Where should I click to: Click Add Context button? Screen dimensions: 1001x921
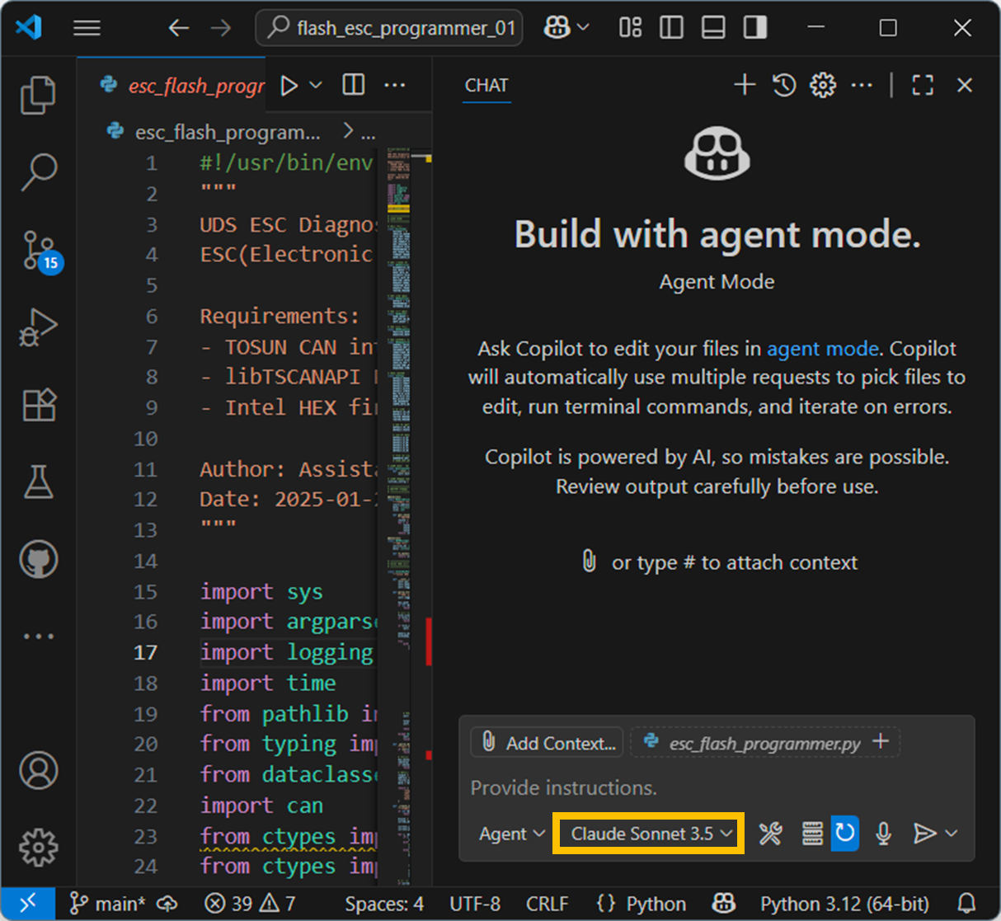point(547,742)
